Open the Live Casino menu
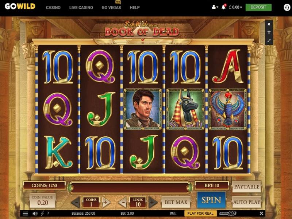This screenshot has width=292, height=219. tap(81, 8)
